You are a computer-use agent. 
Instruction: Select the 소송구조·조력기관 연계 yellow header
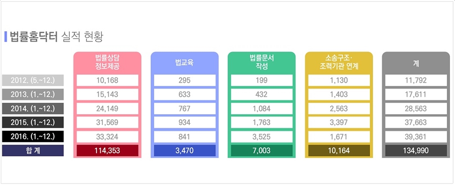tap(339, 62)
